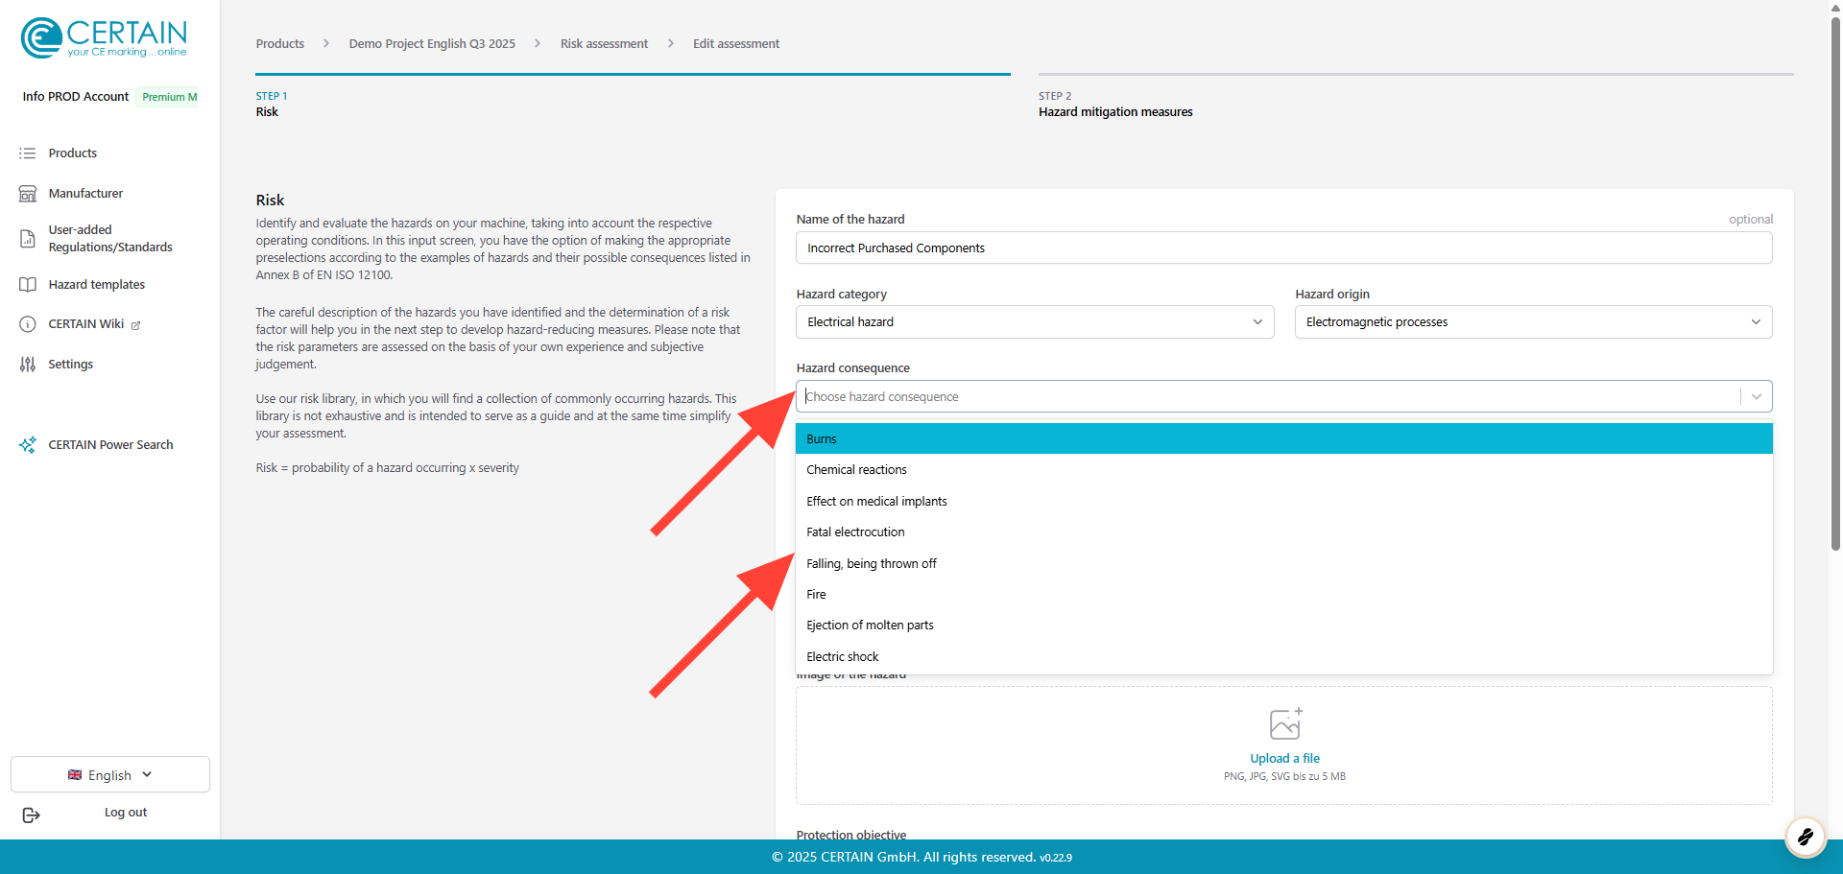This screenshot has width=1843, height=874.
Task: Click the Settings sliders icon
Action: 28,365
